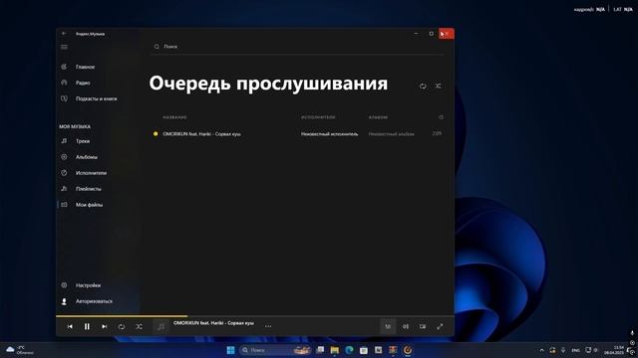Open Microsoft Edge from the taskbar
The width and height of the screenshot is (638, 358).
349,350
